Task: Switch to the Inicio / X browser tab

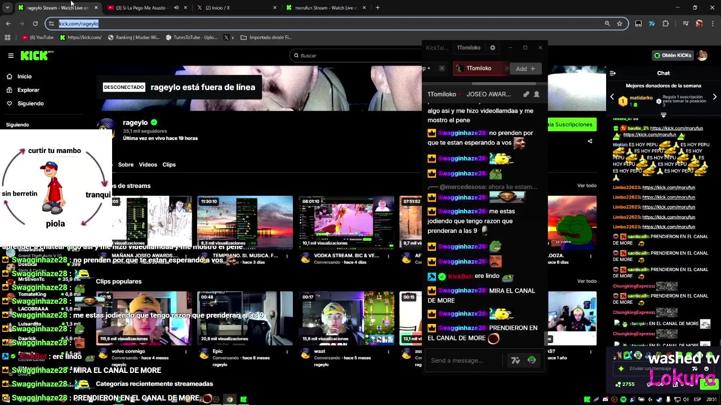Action: (x=236, y=8)
